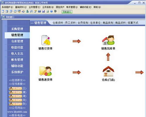Click the floppy disk save icon in toolbar
This screenshot has height=117, width=146.
43,11
